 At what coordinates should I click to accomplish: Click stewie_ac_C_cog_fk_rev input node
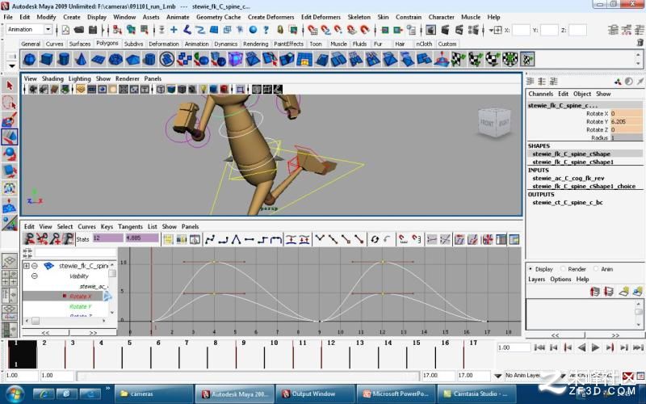point(568,178)
